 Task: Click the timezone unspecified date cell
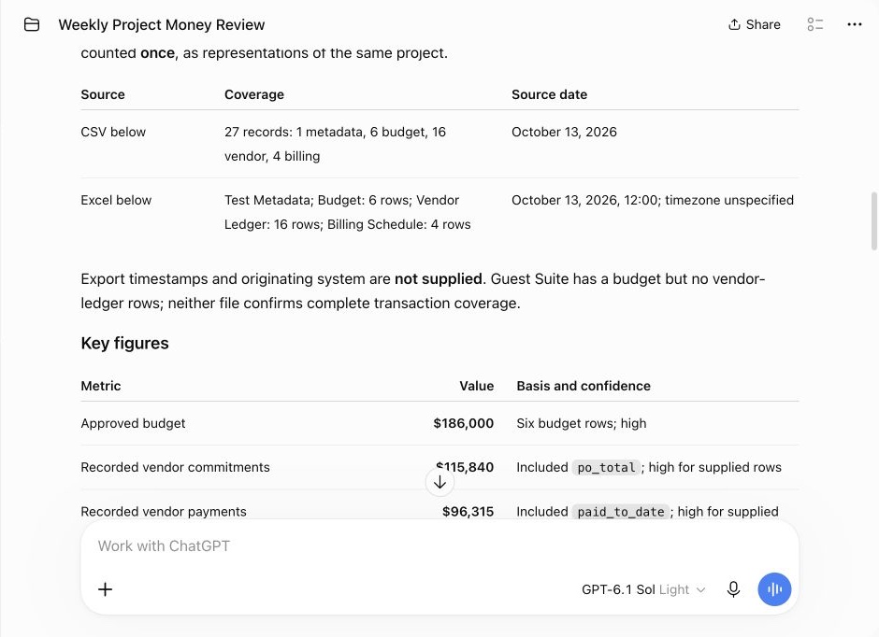click(x=653, y=201)
